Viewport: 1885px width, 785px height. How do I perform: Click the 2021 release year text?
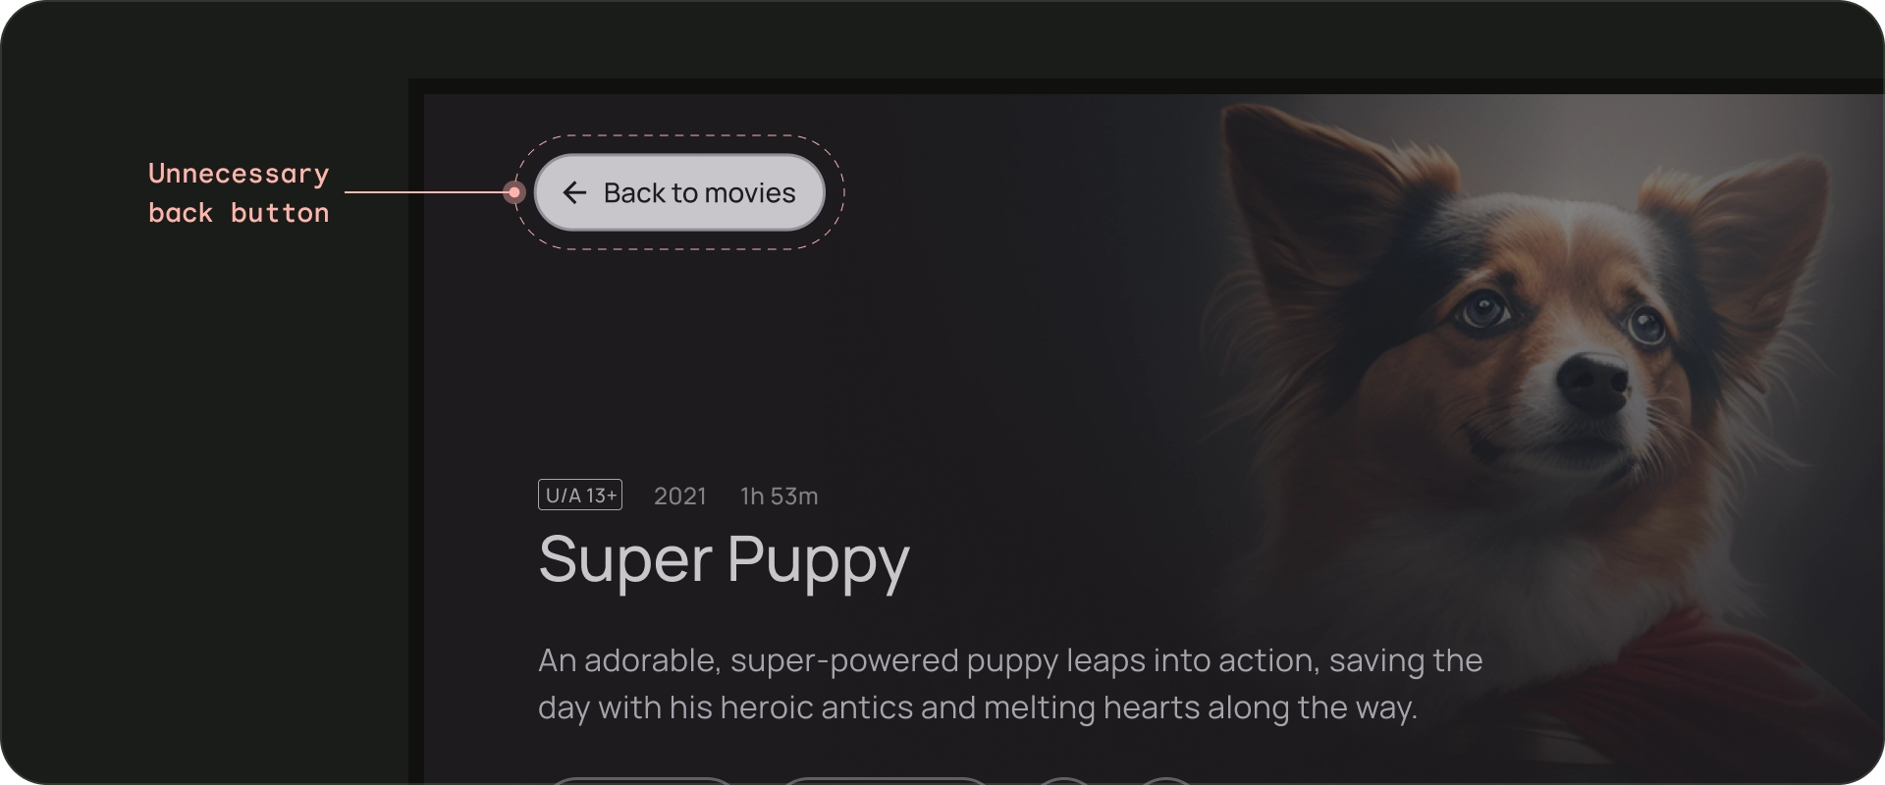point(680,497)
